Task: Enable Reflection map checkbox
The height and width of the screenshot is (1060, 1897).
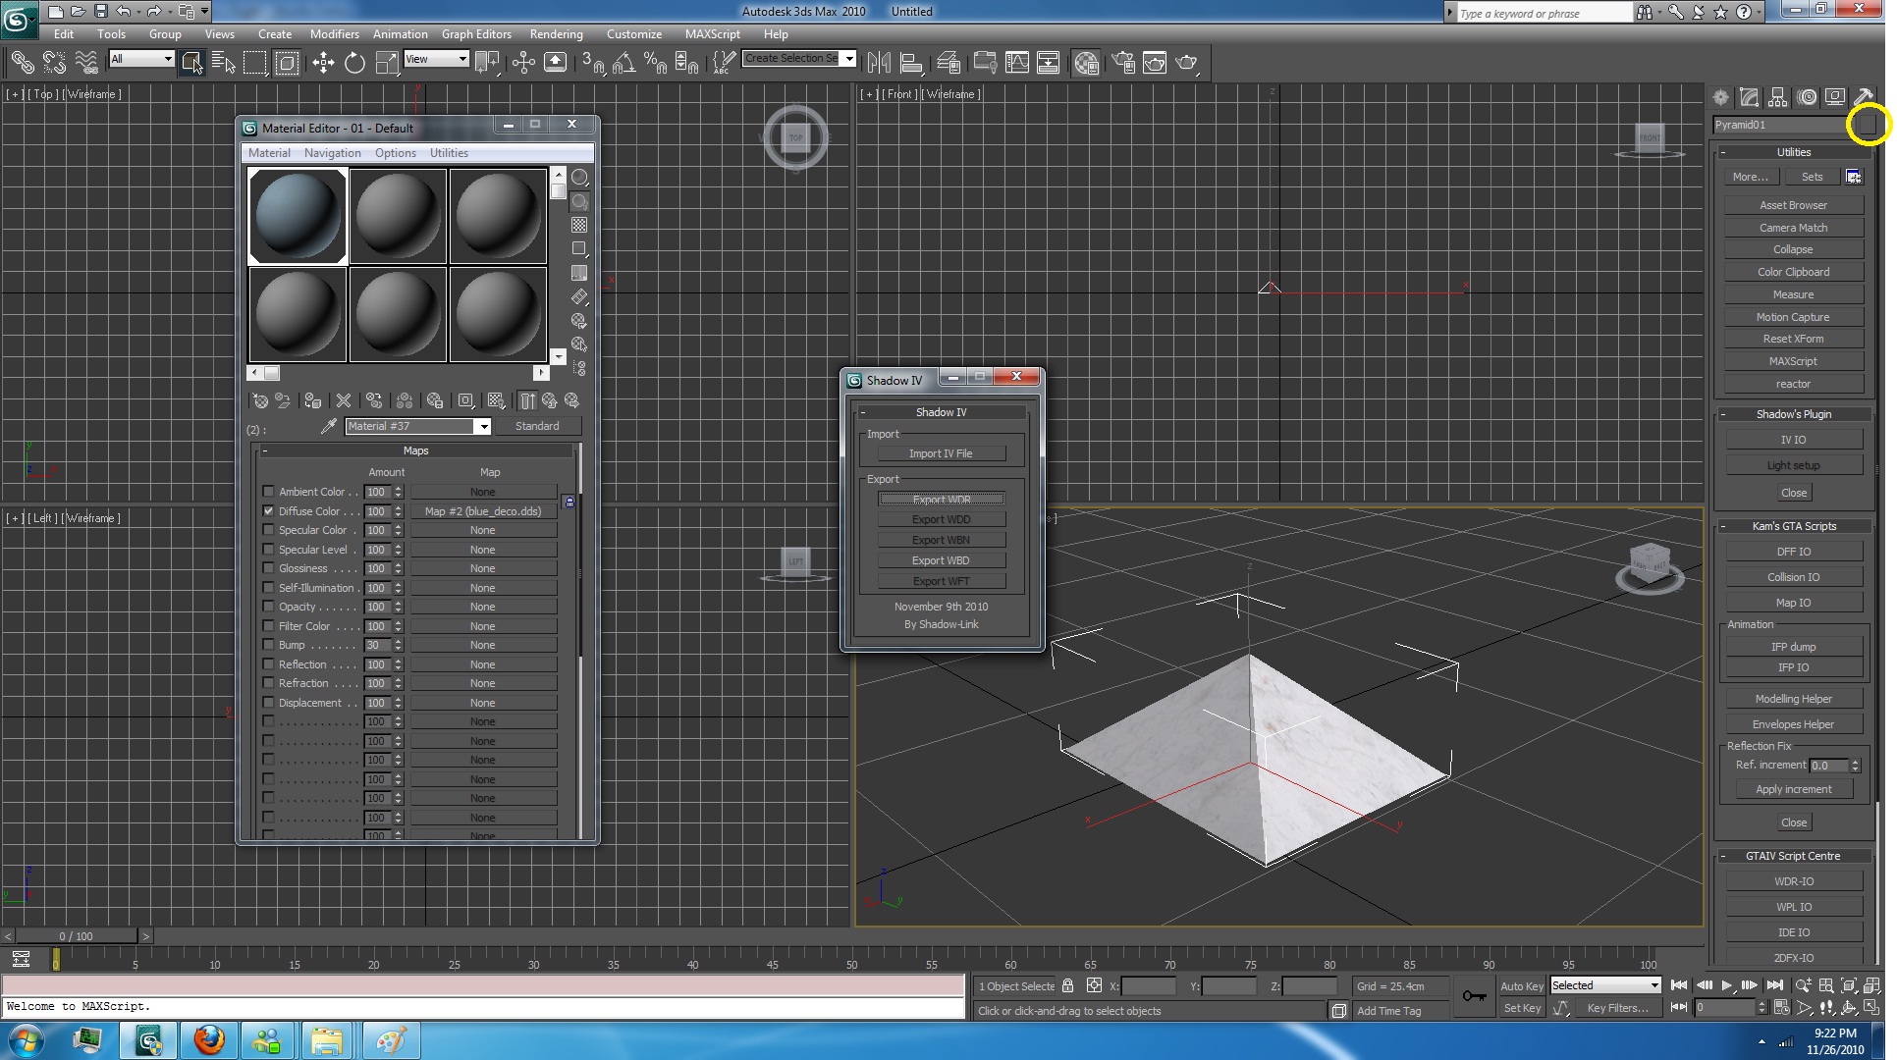Action: coord(268,664)
